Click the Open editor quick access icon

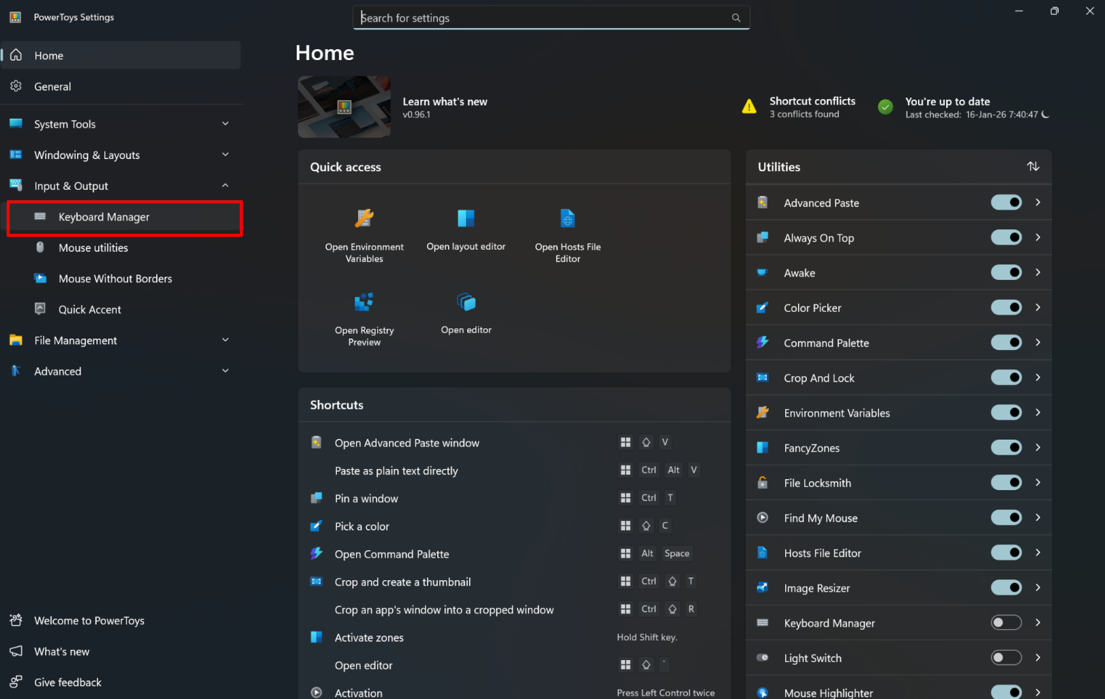466,302
